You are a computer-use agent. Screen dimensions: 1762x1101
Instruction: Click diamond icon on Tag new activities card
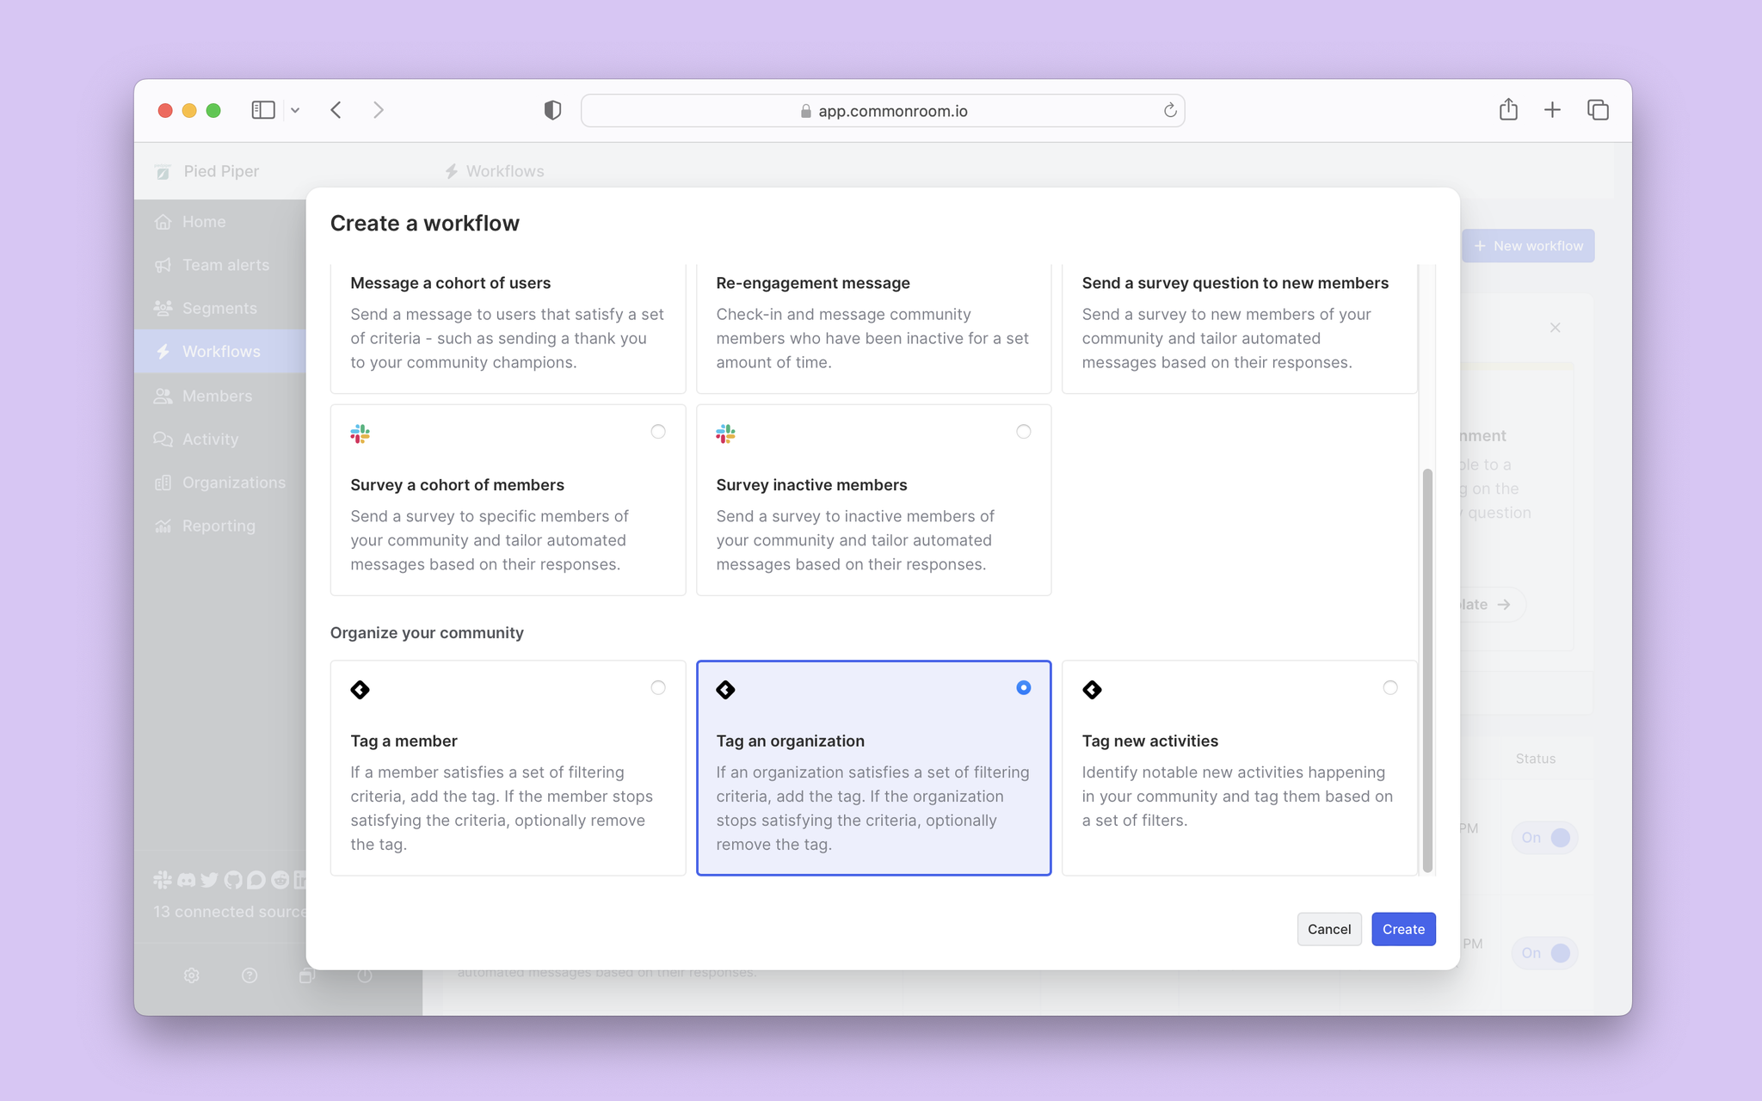click(1092, 690)
